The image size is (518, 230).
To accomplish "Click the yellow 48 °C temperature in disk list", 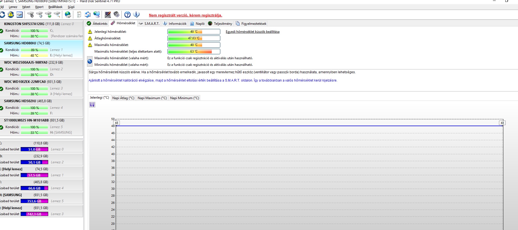I will pyautogui.click(x=34, y=56).
